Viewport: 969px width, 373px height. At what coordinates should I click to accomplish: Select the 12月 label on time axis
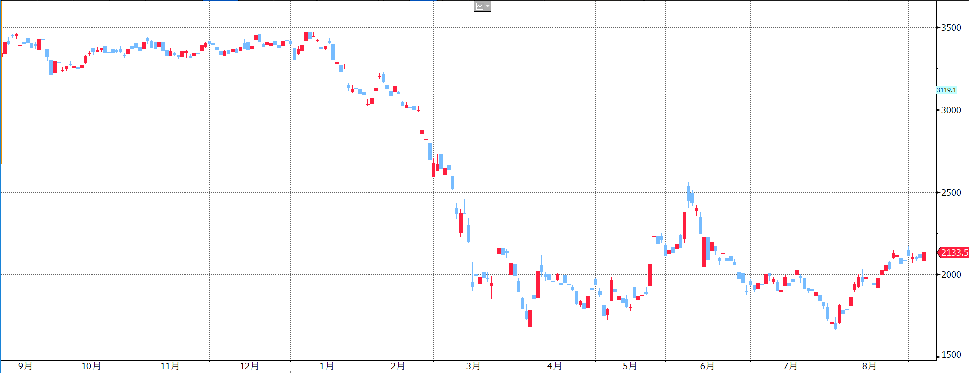pos(249,366)
